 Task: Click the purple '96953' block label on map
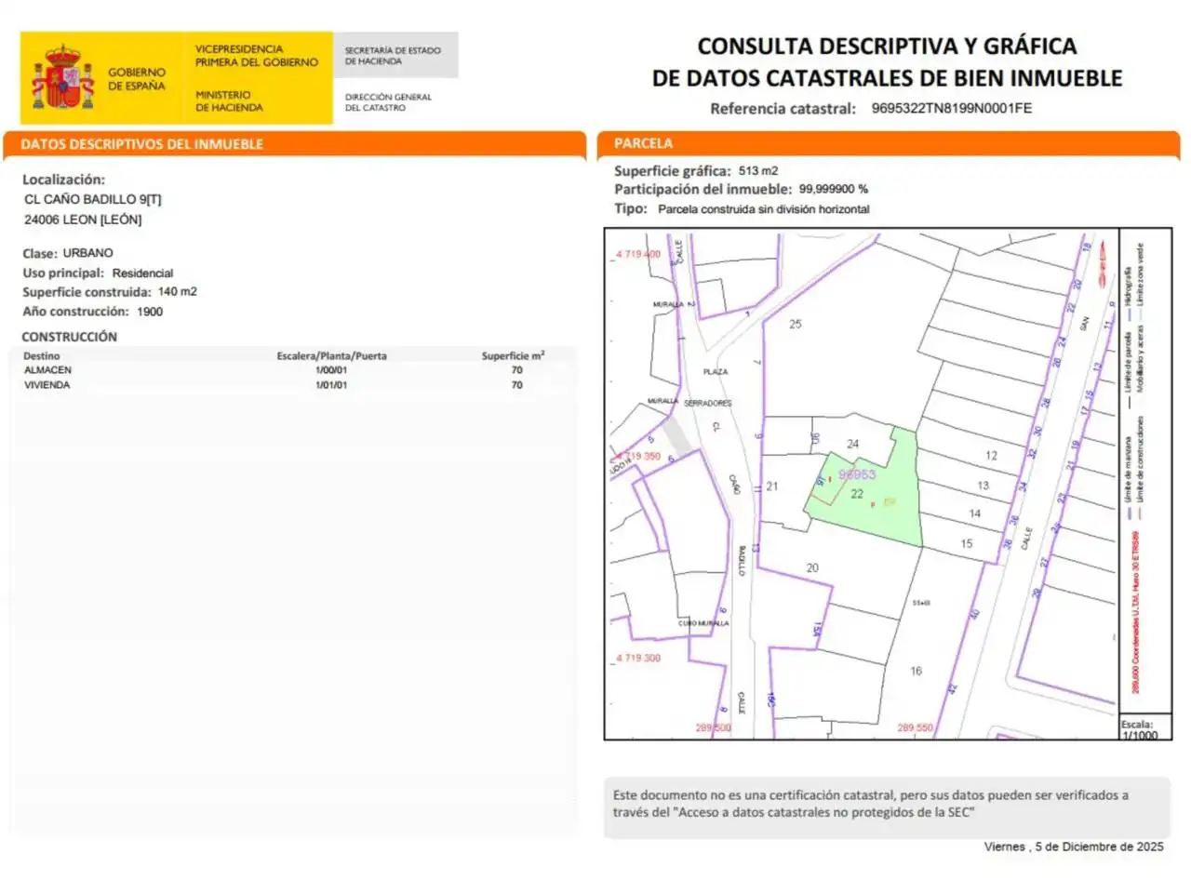(857, 474)
